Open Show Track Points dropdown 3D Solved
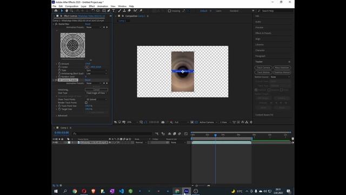The image size is (346, 195). point(96,100)
